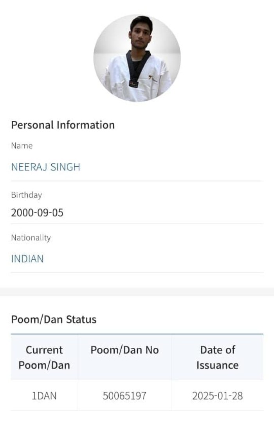The width and height of the screenshot is (274, 423).
Task: Click the NEERAJ SINGH name value
Action: (45, 167)
